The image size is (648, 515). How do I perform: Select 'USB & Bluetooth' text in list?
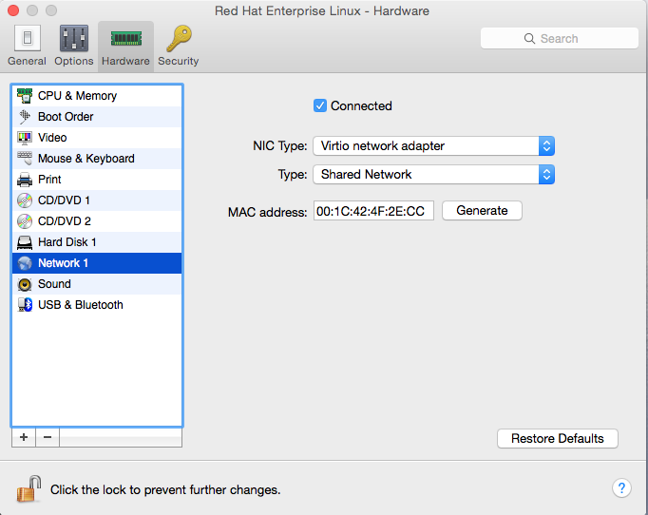coord(81,305)
